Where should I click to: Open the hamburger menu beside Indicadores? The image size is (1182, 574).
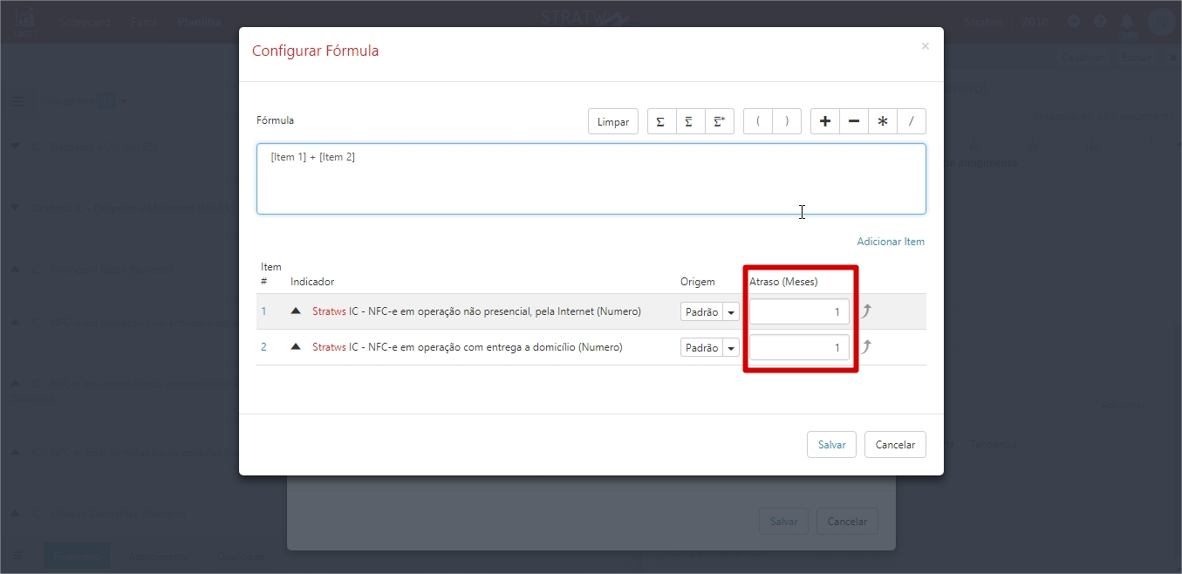click(x=17, y=101)
